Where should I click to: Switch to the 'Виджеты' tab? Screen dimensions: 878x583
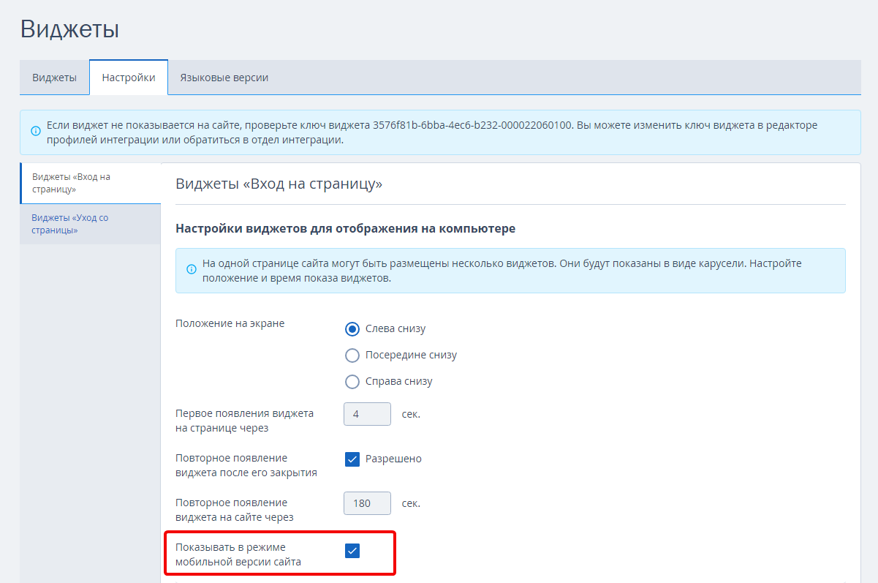coord(54,78)
